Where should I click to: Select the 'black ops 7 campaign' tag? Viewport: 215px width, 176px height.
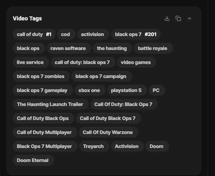[x=102, y=76]
